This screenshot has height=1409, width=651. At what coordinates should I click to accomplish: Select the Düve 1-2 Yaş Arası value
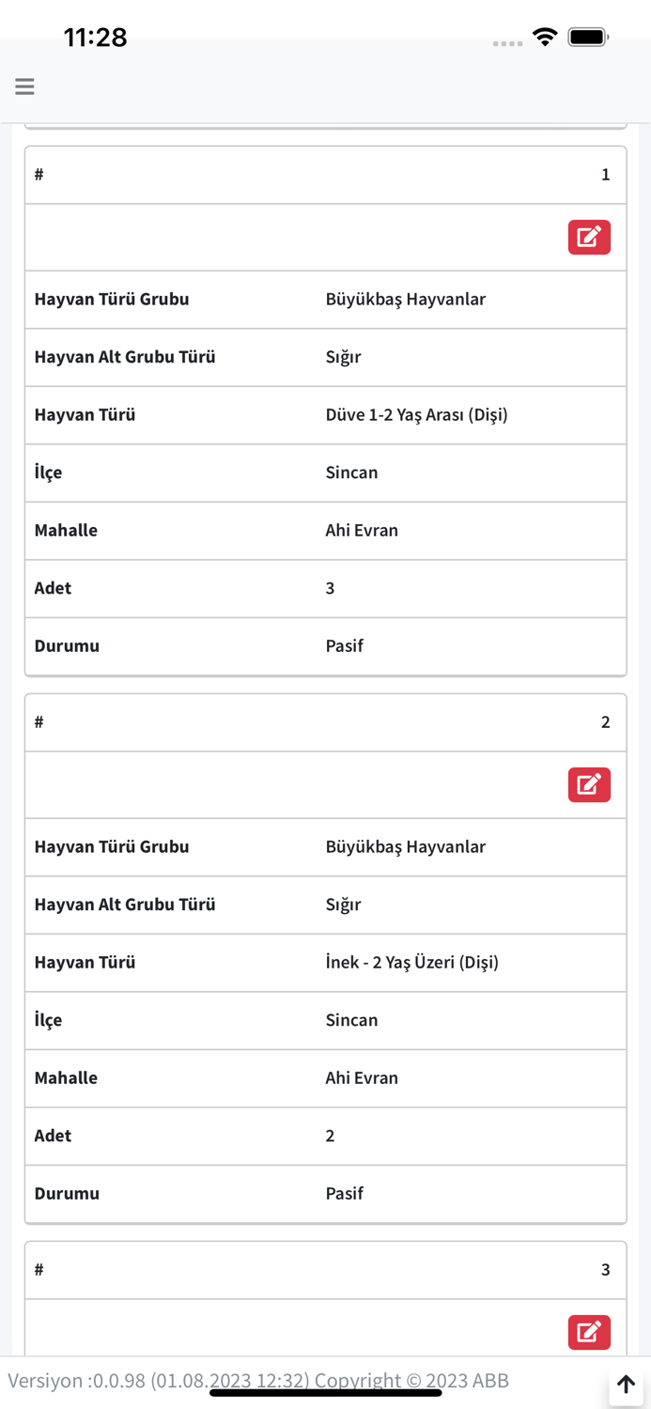pos(416,414)
